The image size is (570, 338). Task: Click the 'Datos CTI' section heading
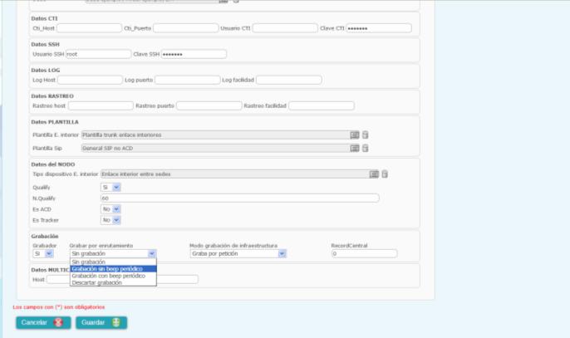tap(44, 18)
